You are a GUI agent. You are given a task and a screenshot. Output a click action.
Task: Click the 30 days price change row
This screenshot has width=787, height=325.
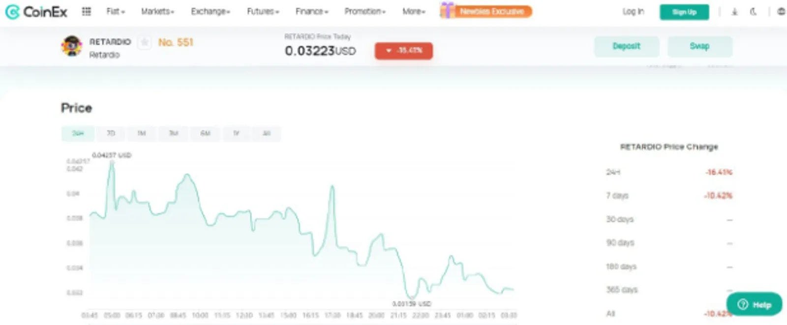coord(669,219)
